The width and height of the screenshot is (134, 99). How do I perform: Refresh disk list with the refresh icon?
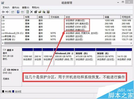coord(28,12)
